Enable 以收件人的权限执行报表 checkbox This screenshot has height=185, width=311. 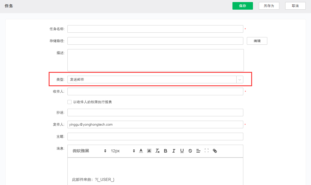tap(69, 102)
